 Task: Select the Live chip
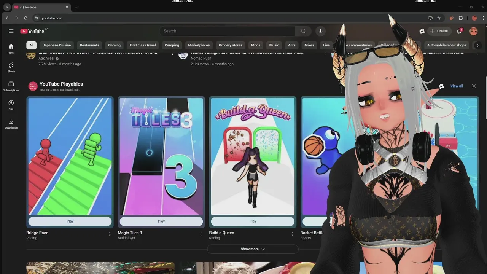(x=326, y=45)
